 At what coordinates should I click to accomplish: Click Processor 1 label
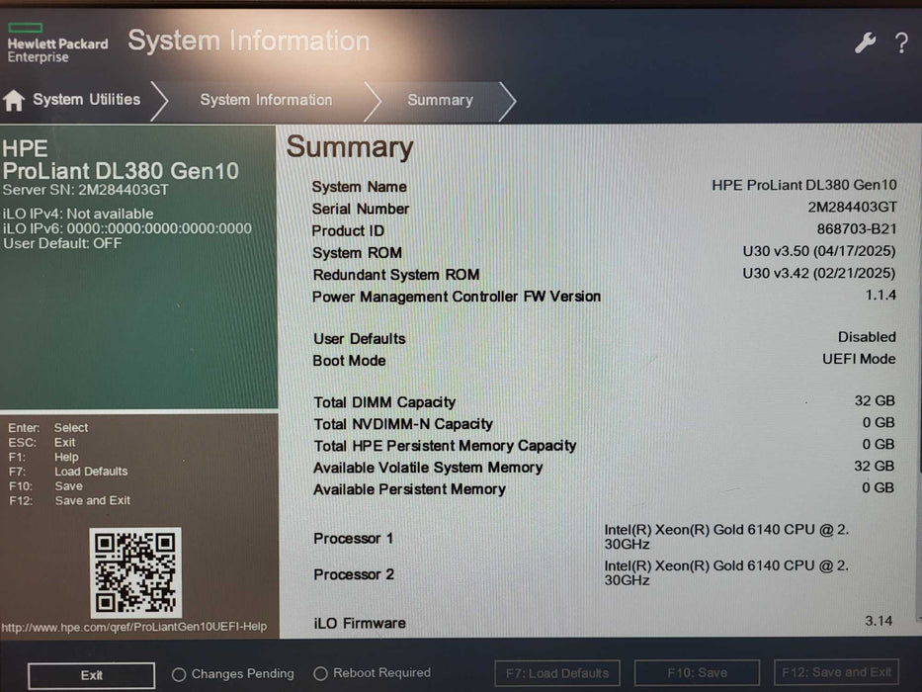(354, 539)
